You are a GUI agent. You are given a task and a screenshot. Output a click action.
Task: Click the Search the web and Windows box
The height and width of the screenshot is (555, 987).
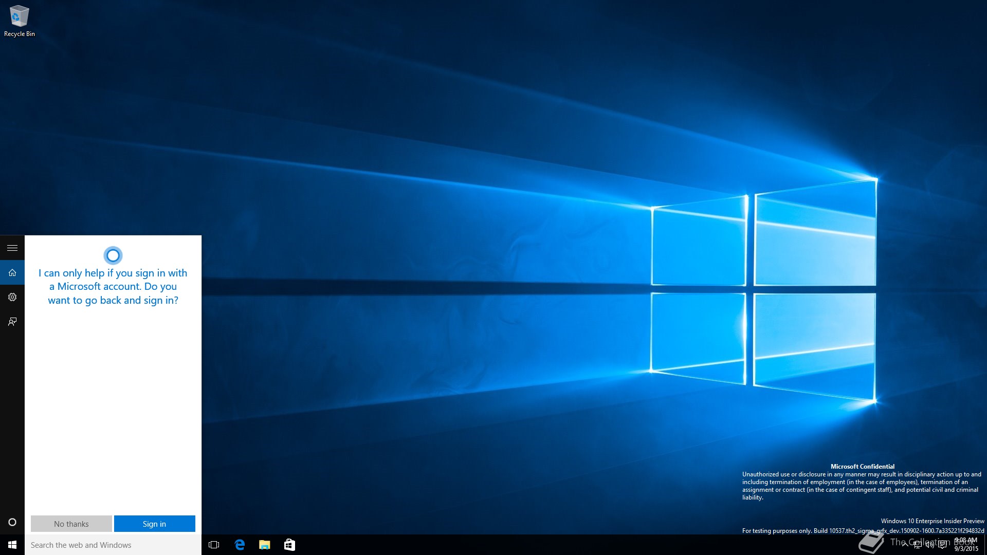113,545
